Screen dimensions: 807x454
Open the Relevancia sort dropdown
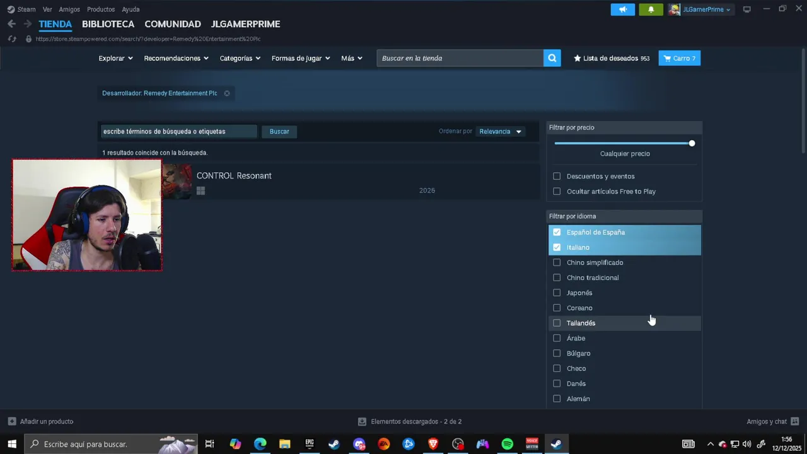(x=501, y=131)
